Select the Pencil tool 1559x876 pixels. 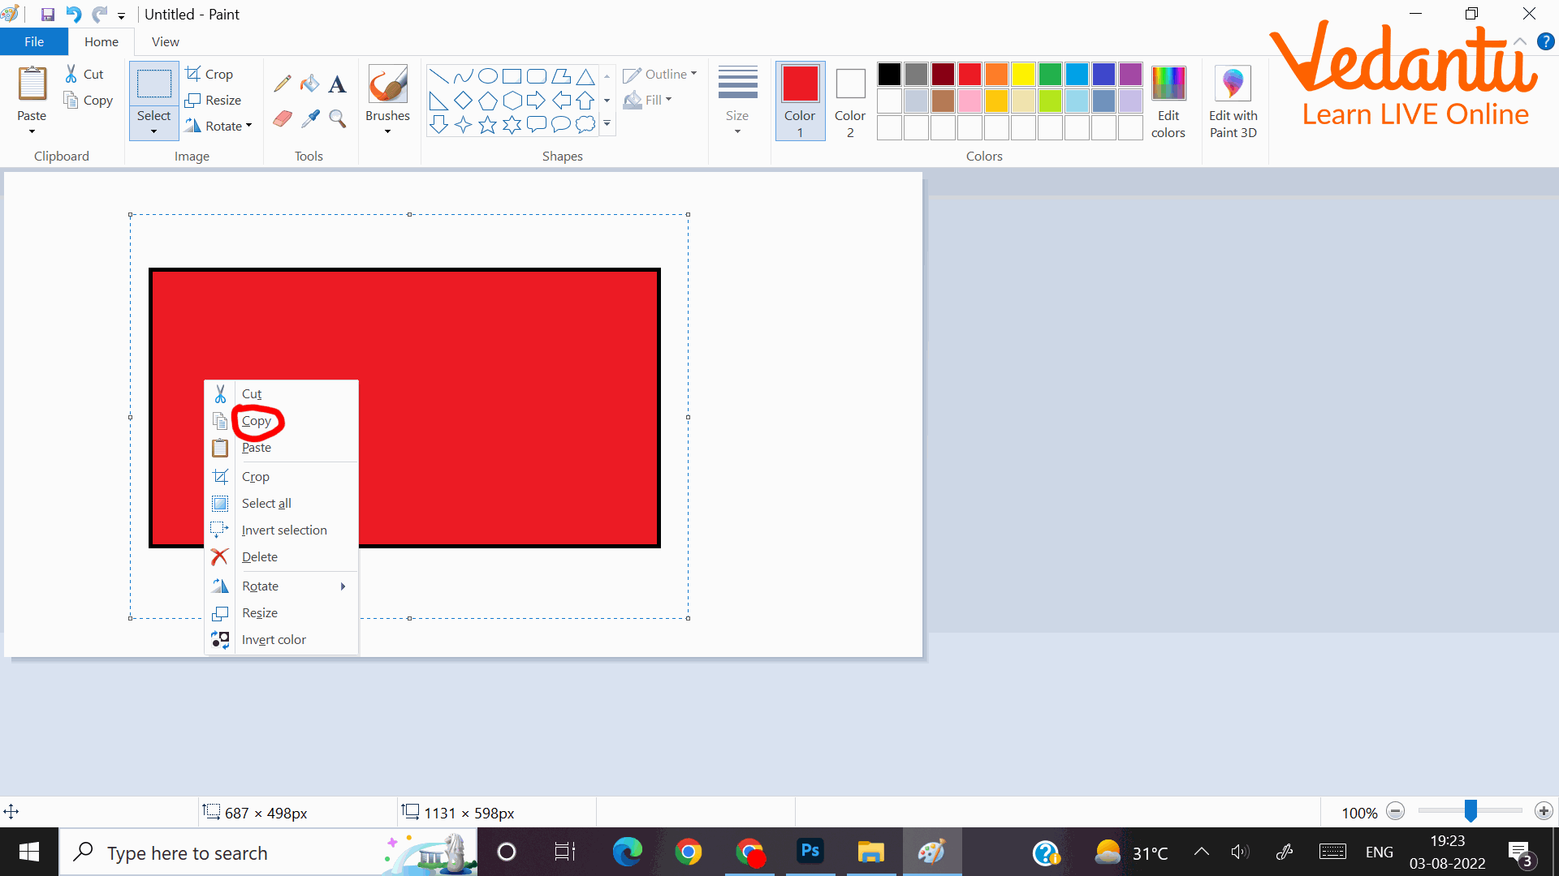[x=282, y=84]
